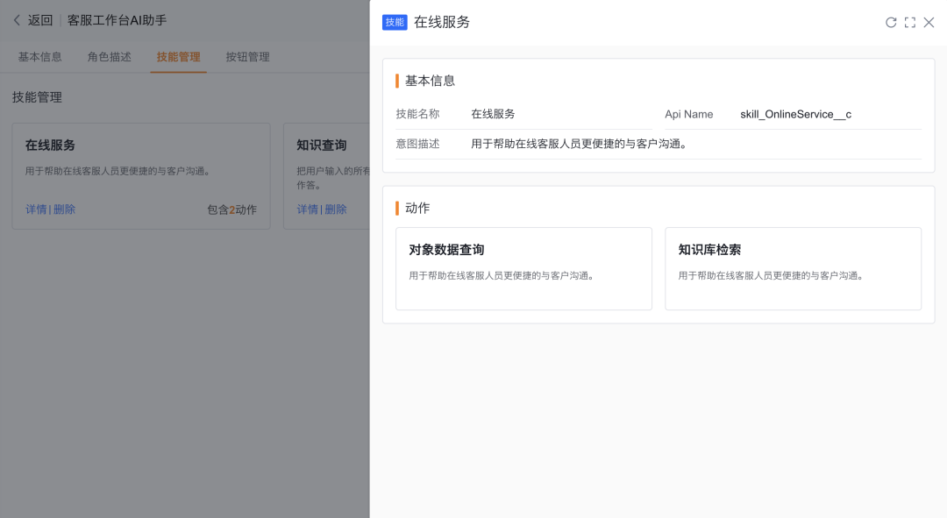Viewport: 947px width, 518px height.
Task: Refresh the 在线服务 skill panel
Action: click(x=891, y=23)
